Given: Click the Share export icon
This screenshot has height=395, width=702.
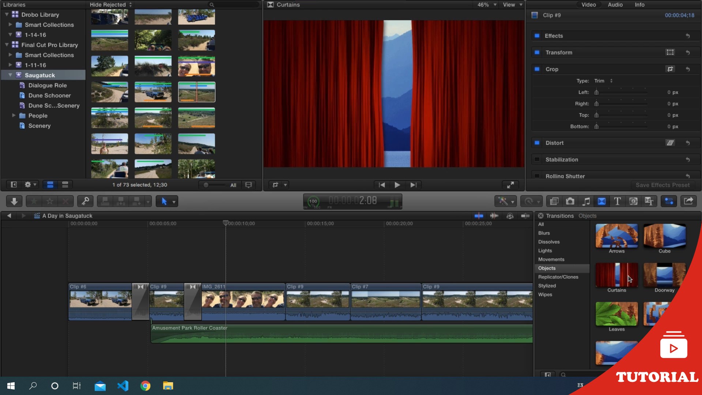Looking at the screenshot, I should point(688,201).
